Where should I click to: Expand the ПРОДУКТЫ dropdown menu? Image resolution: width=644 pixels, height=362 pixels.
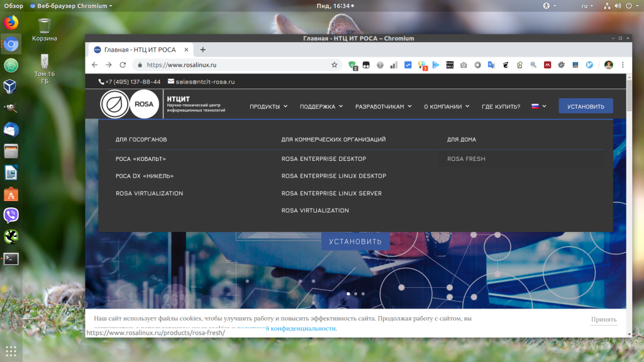tap(269, 107)
